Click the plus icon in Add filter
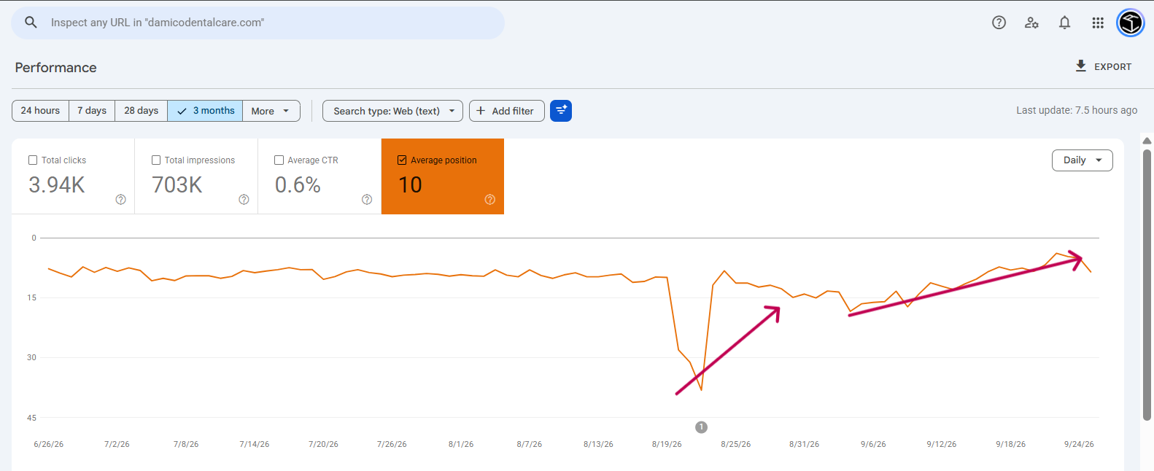 pyautogui.click(x=481, y=111)
